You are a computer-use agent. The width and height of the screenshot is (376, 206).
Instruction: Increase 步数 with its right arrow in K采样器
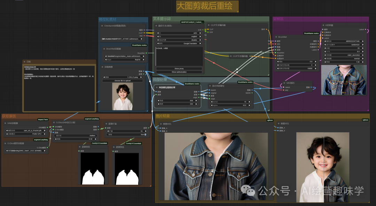click(363, 48)
